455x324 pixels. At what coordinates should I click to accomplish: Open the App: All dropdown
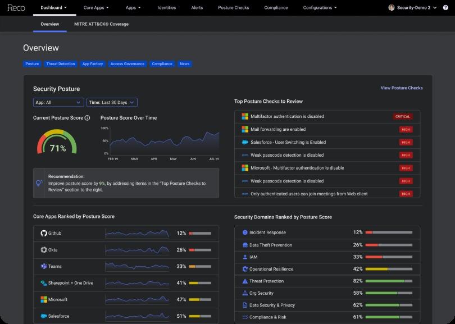58,102
